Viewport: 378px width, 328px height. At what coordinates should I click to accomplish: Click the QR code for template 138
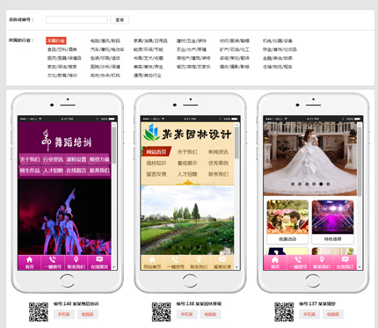click(x=161, y=312)
